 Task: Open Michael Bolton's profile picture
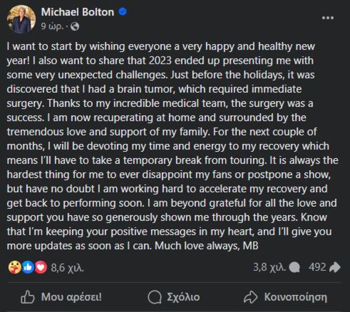click(21, 19)
